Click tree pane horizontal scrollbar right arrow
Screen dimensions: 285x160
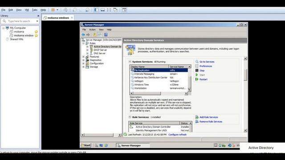point(120,135)
